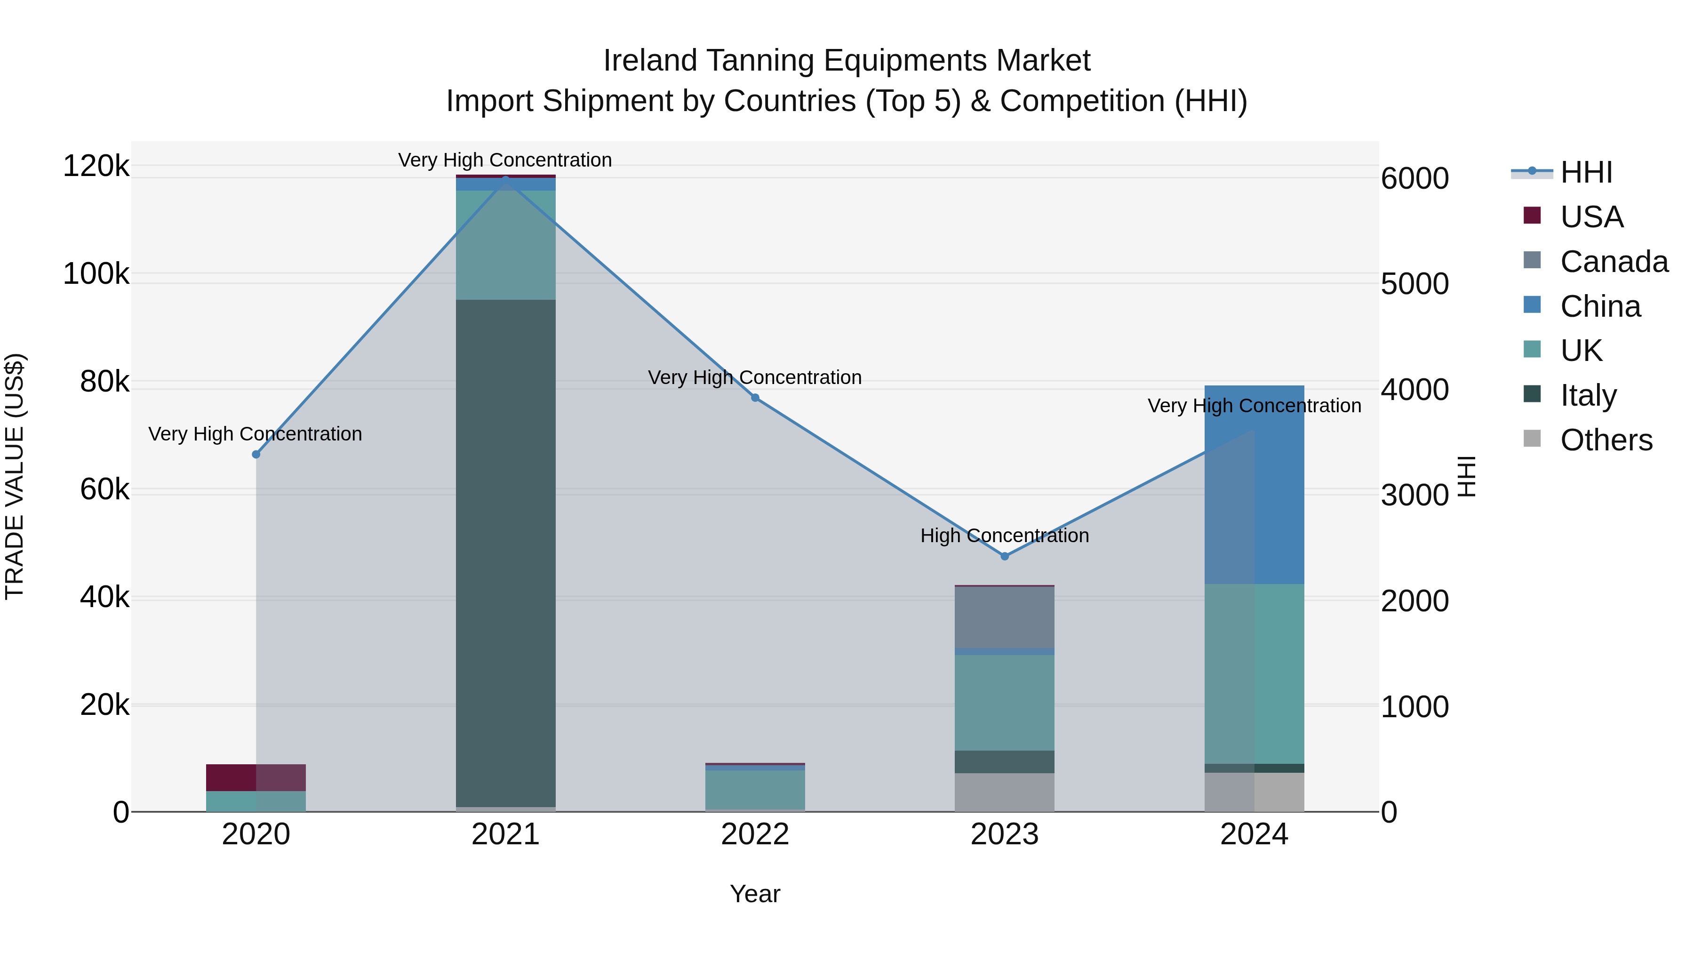
Task: Click the vertical 'HHI' right-axis title
Action: pos(1466,476)
